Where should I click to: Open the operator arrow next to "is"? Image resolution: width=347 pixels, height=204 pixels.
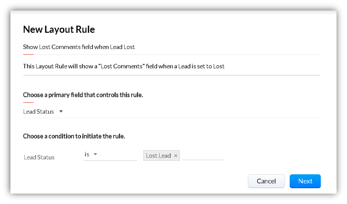(96, 154)
